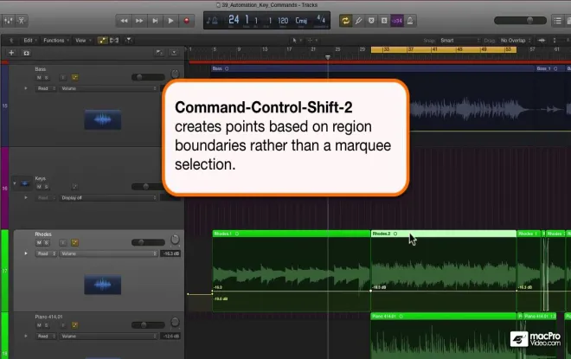
Task: Click the back arrow in Tracks menu bar
Action: pos(11,41)
